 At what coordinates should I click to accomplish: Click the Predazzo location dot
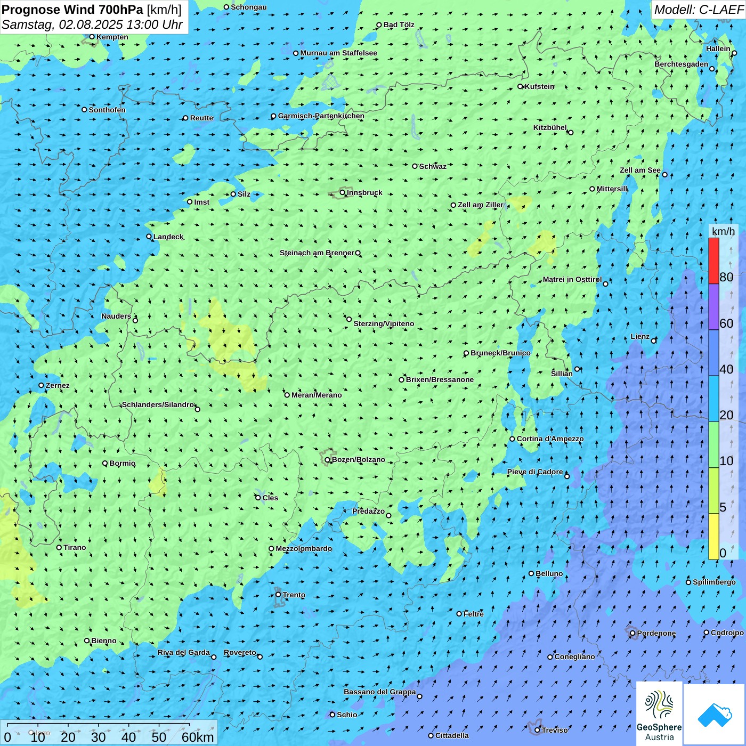[388, 515]
